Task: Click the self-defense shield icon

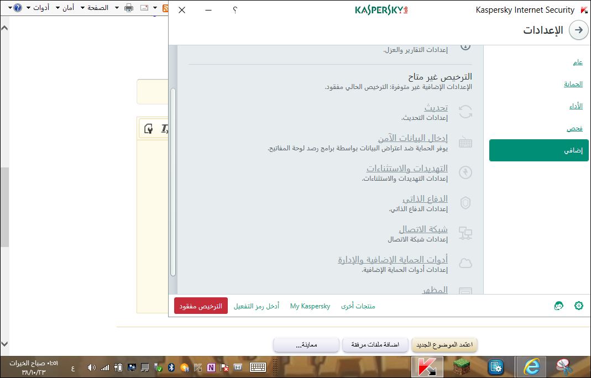Action: (x=466, y=203)
